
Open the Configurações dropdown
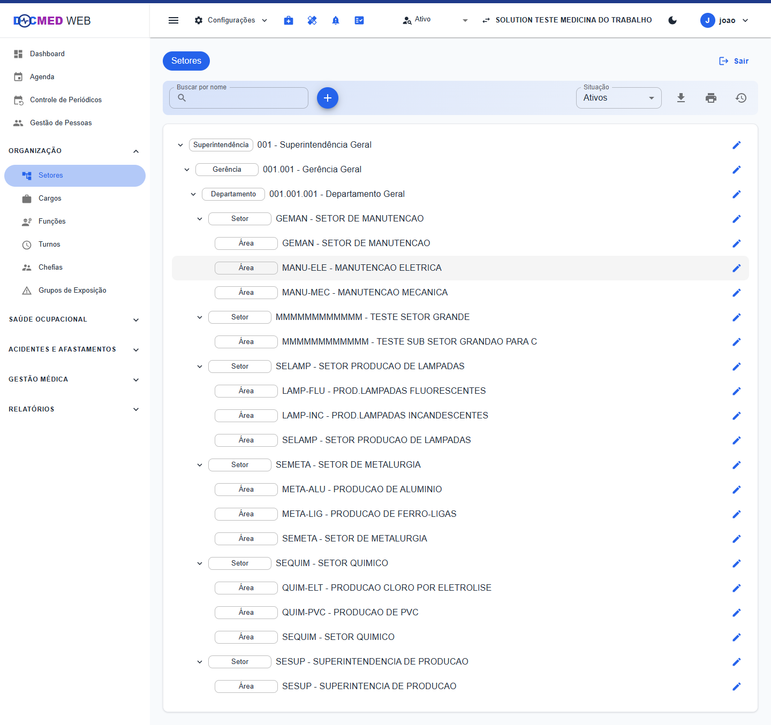tap(231, 20)
